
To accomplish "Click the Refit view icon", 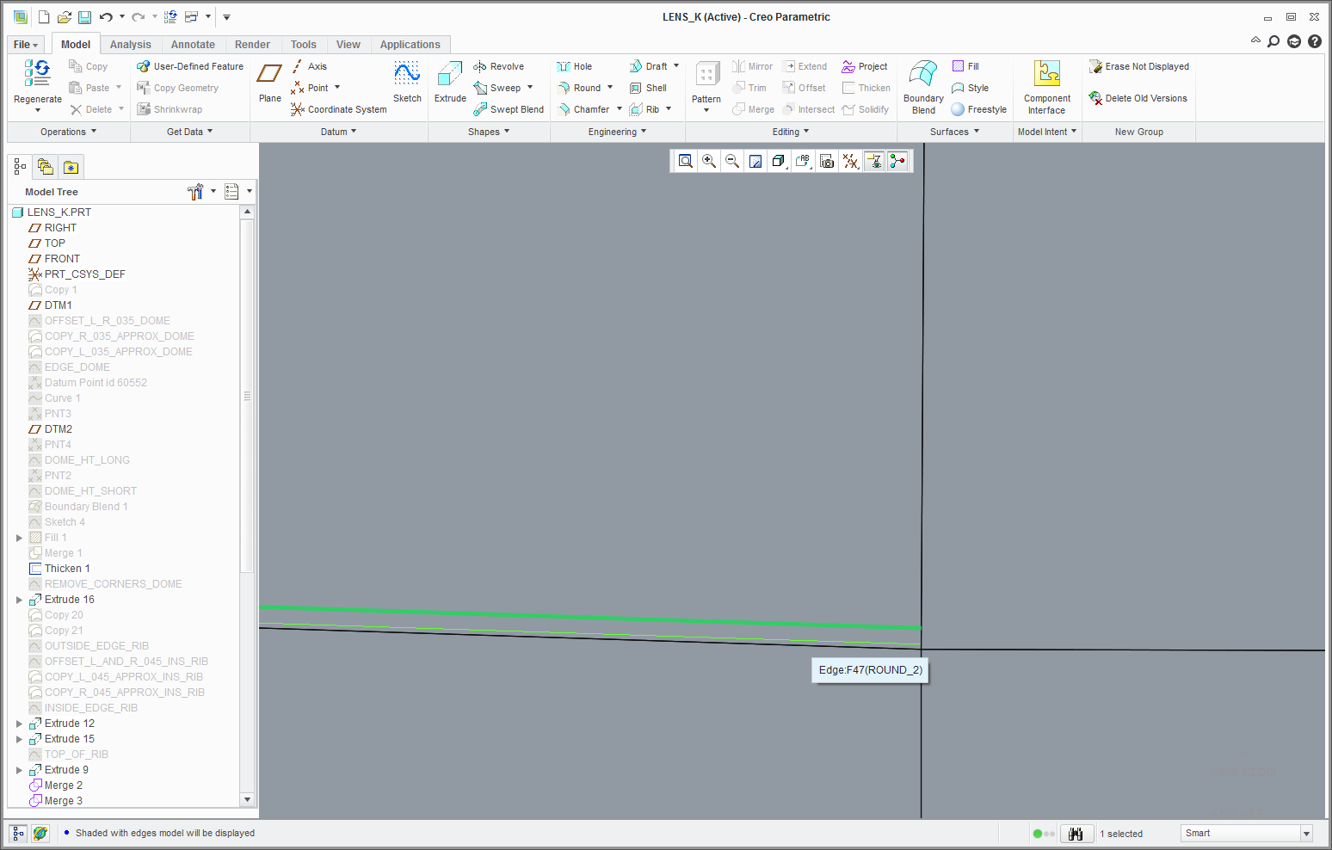I will 686,161.
